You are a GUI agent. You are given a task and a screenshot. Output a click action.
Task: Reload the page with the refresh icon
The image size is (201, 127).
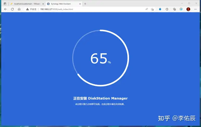coord(12,9)
